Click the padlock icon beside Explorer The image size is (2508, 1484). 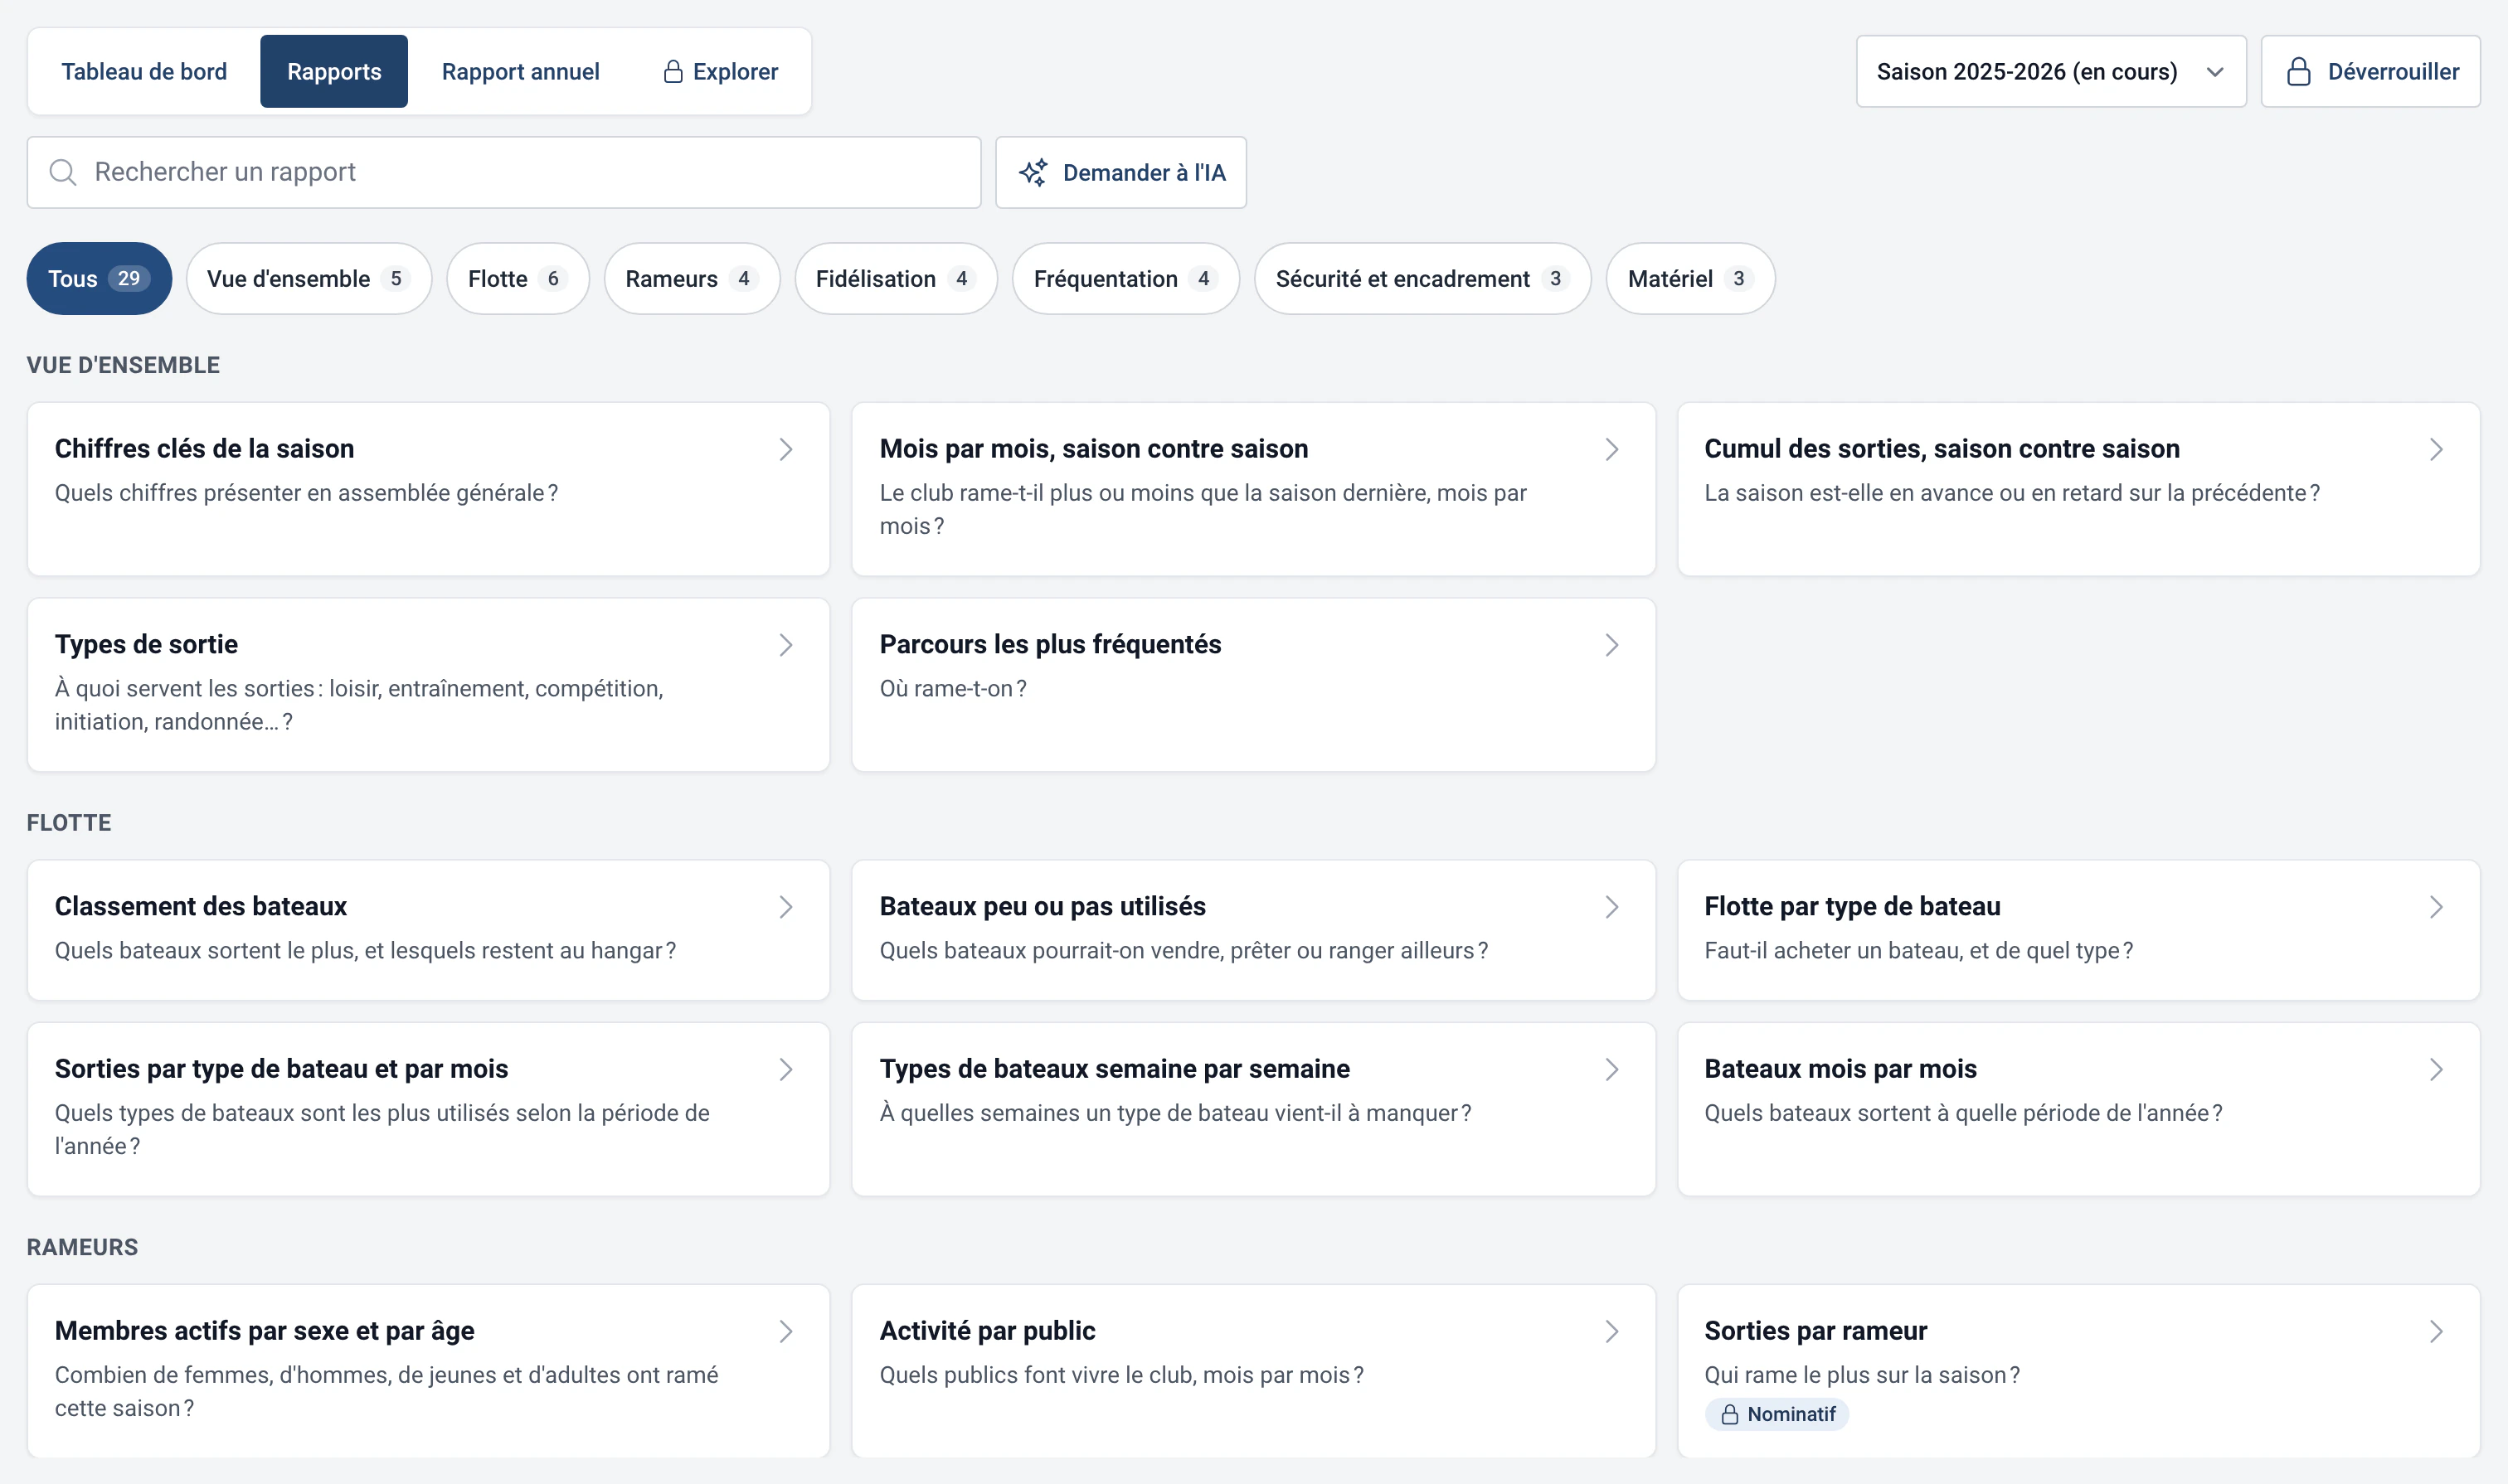[673, 71]
